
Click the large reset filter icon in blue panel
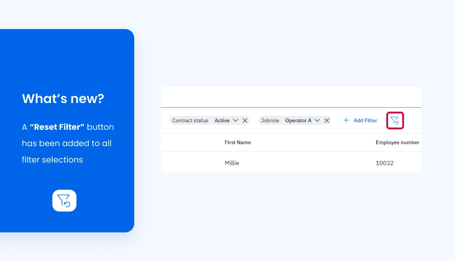[x=64, y=201]
